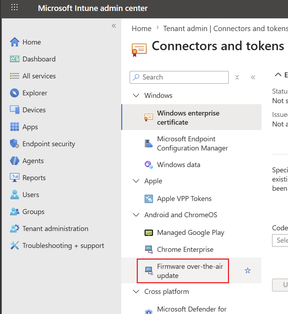Click the Reports monitor icon
The width and height of the screenshot is (288, 314).
tap(14, 178)
